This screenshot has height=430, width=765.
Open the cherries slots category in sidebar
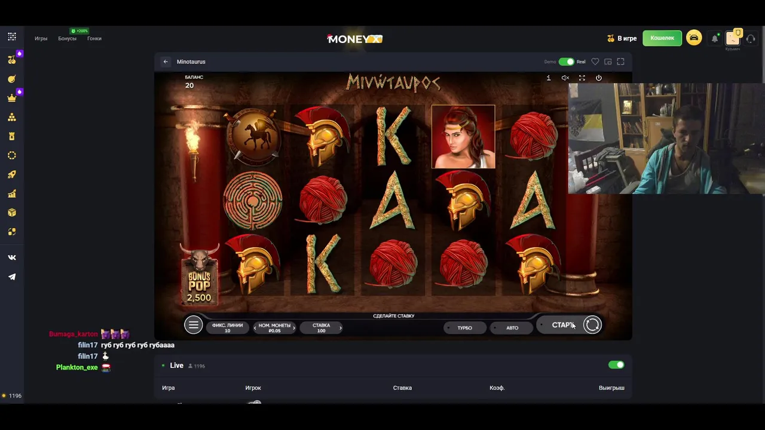coord(12,60)
